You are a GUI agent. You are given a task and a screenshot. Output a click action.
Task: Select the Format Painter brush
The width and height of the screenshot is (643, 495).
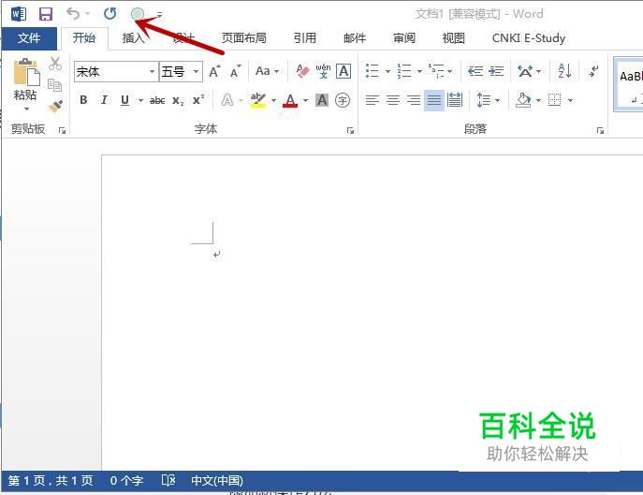(55, 106)
